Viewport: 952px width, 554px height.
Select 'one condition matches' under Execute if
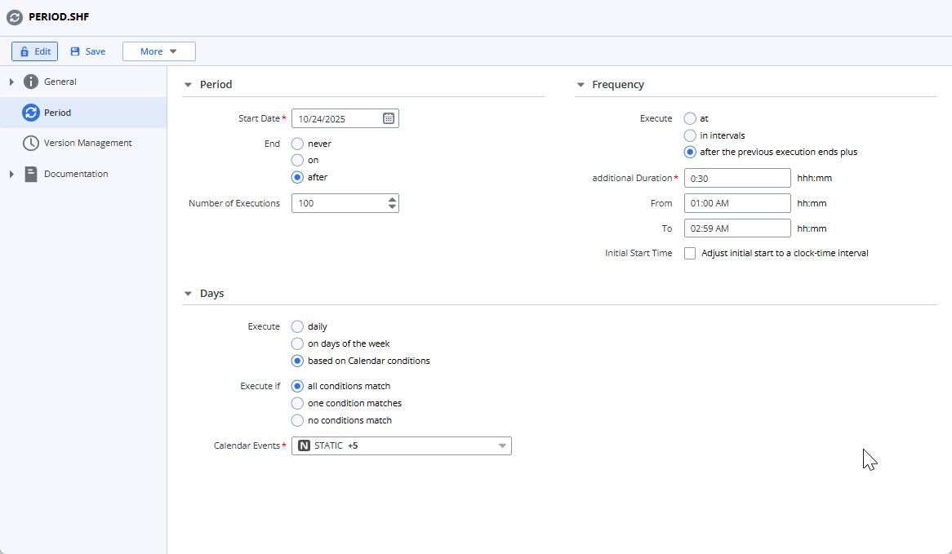tap(297, 402)
